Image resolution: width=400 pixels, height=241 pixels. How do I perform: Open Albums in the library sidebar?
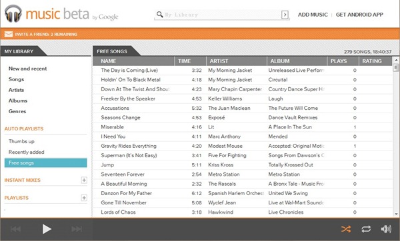(18, 101)
